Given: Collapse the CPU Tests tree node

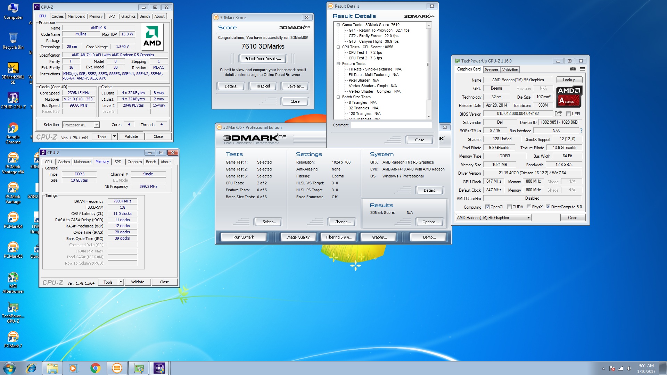Looking at the screenshot, I should point(338,47).
